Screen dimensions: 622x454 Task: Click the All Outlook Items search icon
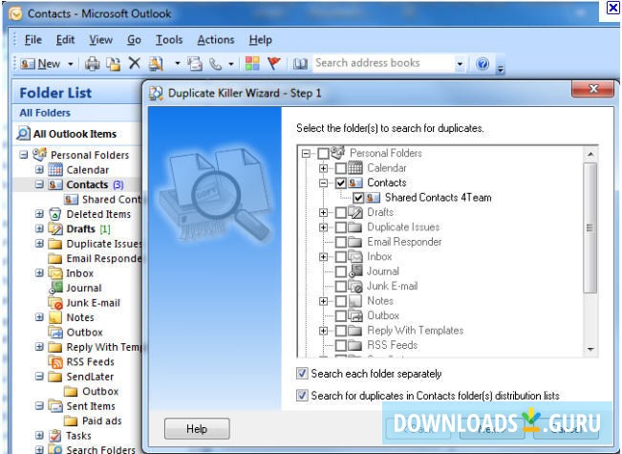(x=23, y=134)
